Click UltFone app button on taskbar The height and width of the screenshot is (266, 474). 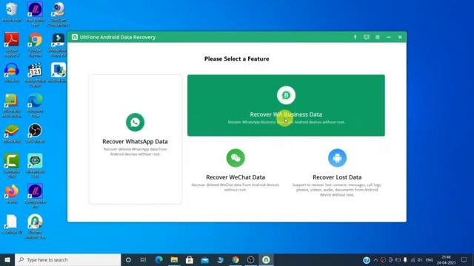[x=266, y=259]
